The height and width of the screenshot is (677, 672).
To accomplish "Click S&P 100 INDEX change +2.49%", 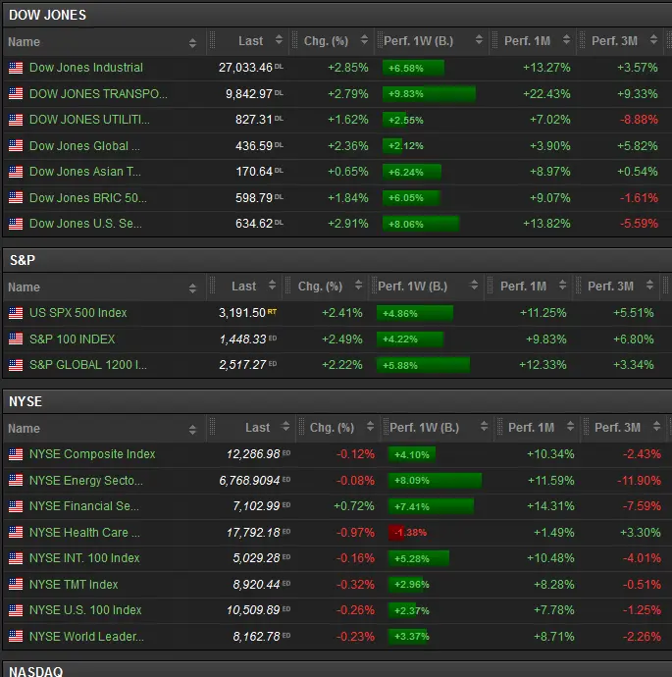I will point(342,339).
